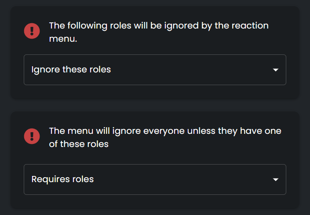Click the "Ignore these roles" placeholder label
The height and width of the screenshot is (215, 310).
pos(71,70)
